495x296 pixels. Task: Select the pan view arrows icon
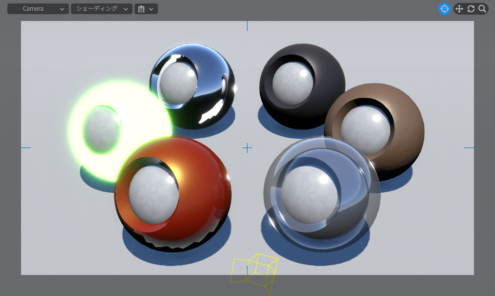coord(459,9)
